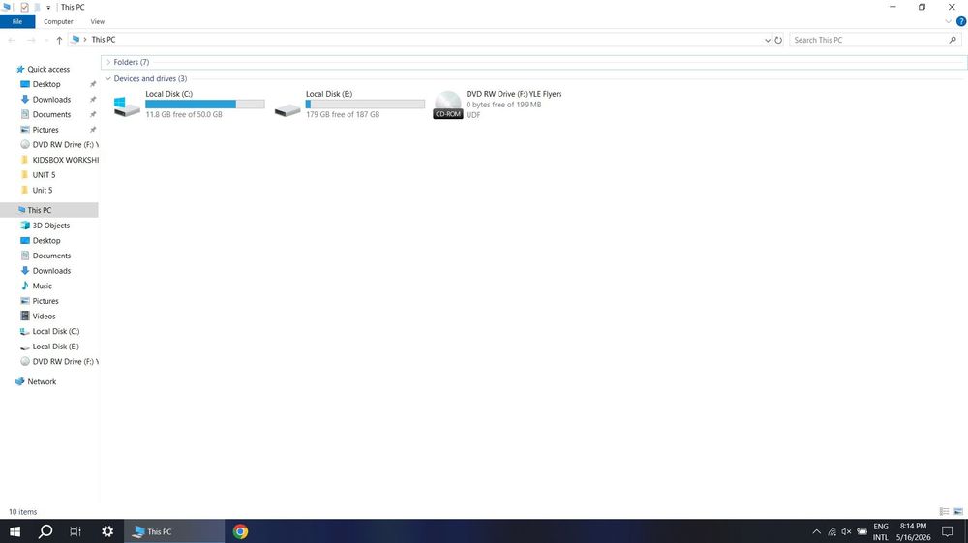The height and width of the screenshot is (543, 968).
Task: Collapse the Devices and drives group
Action: coord(108,79)
